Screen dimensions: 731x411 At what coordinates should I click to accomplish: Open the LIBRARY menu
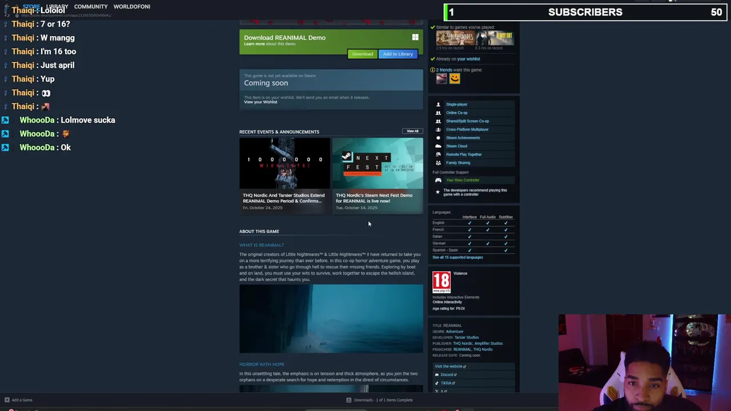click(x=57, y=6)
